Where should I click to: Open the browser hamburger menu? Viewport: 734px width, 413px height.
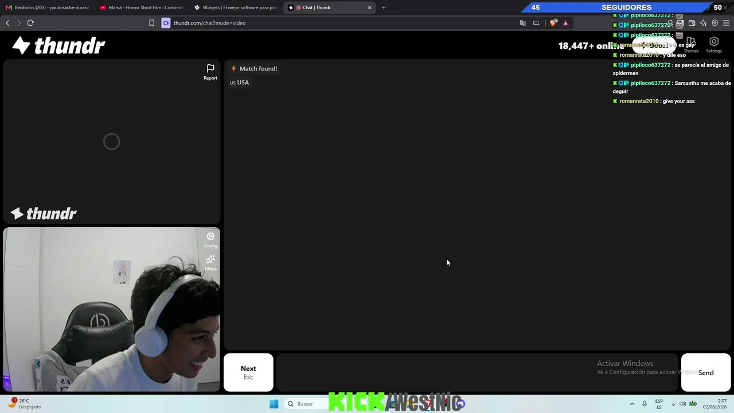tap(727, 23)
